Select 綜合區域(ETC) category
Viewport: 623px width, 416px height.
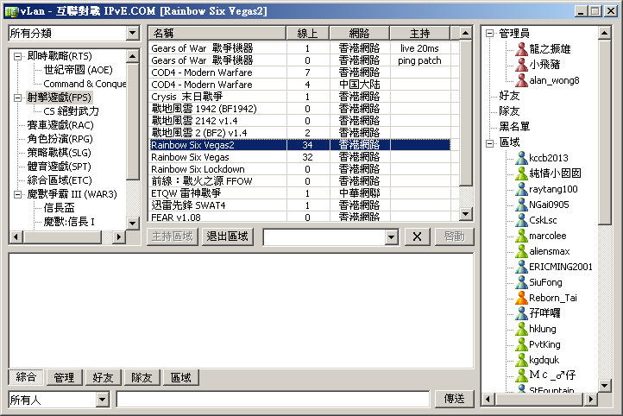pos(60,180)
